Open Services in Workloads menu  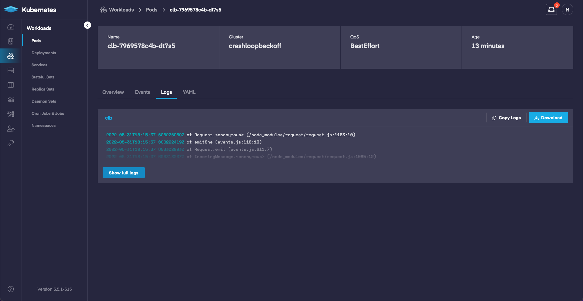point(39,65)
